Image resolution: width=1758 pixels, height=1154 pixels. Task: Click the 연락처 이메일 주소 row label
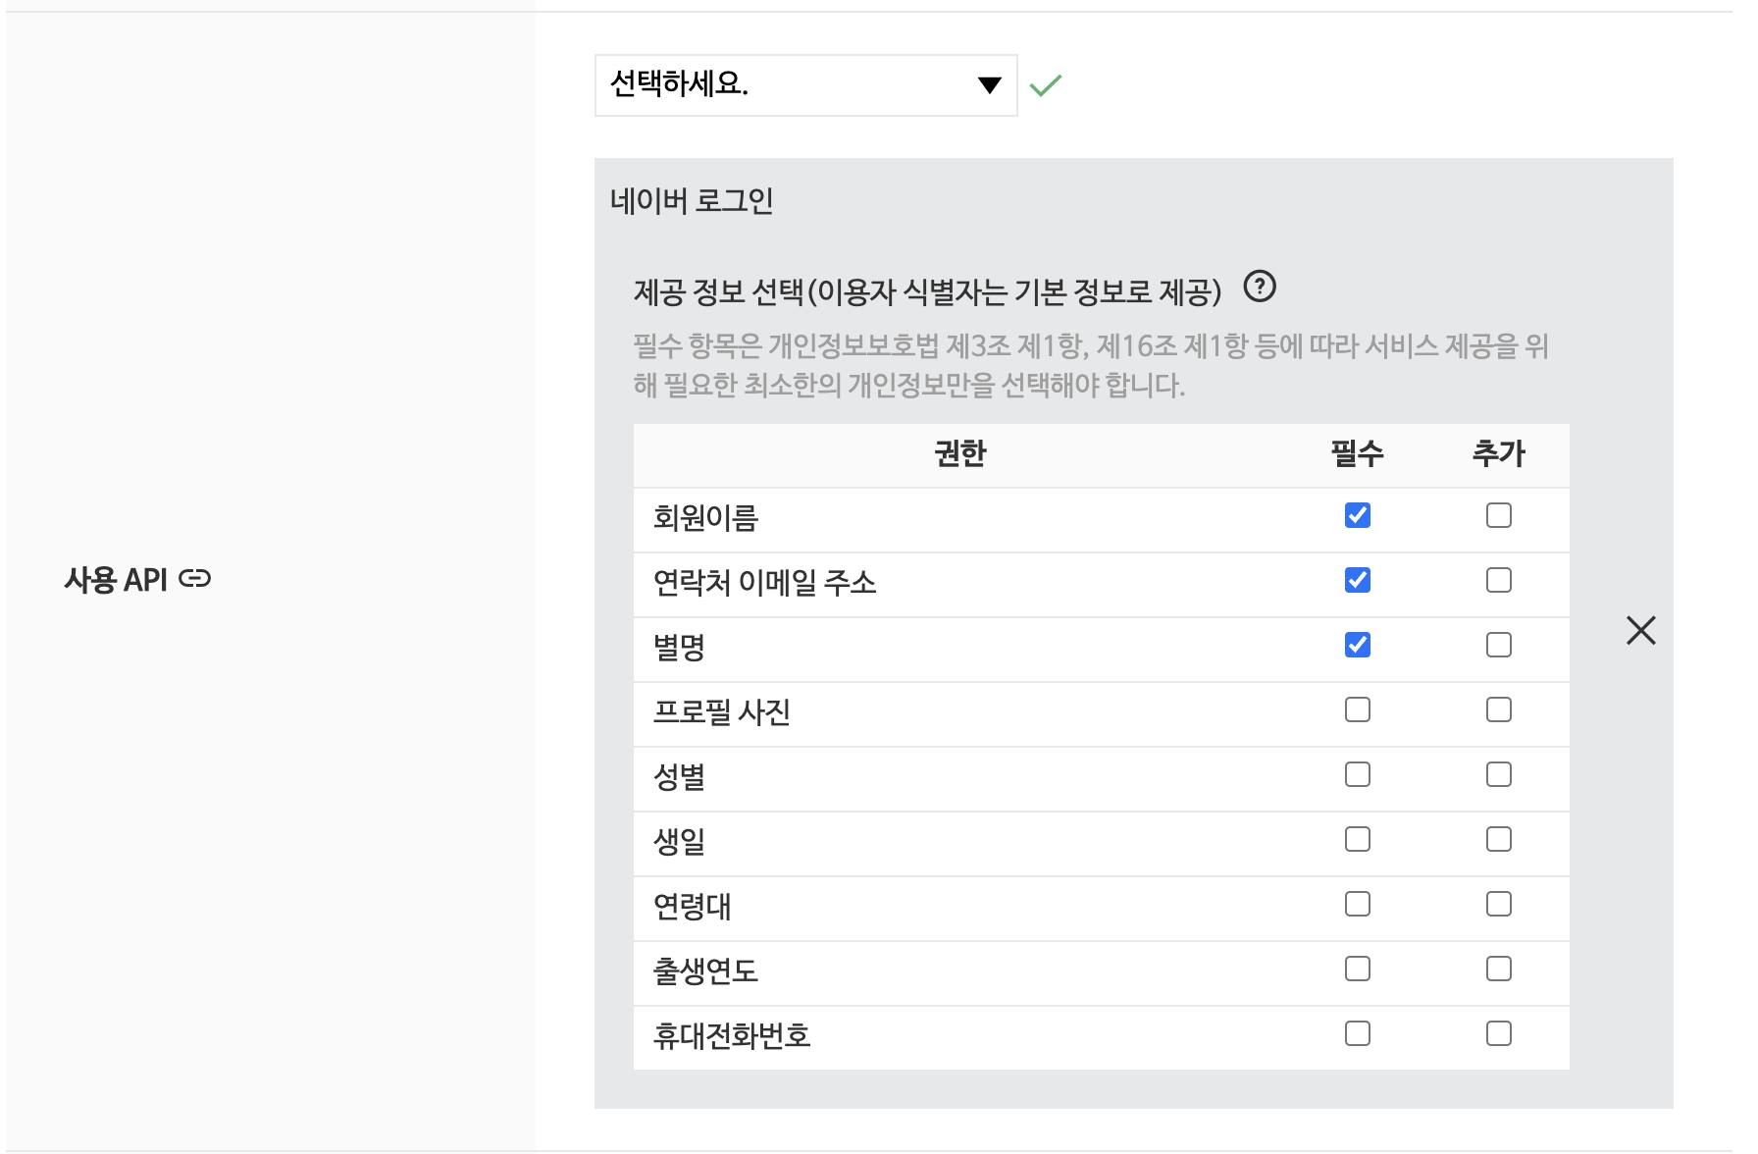click(x=765, y=583)
